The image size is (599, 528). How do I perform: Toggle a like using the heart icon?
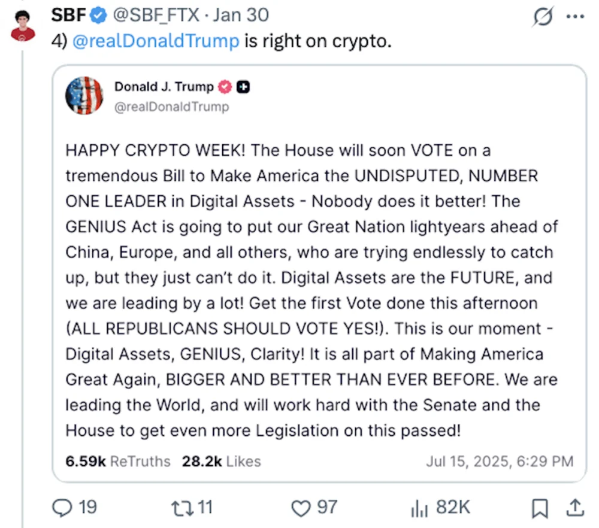300,508
